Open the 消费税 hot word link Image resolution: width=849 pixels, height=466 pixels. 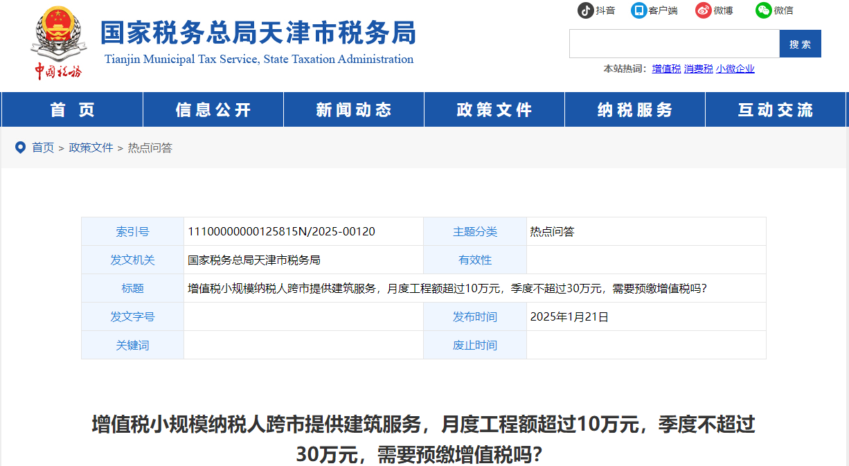698,69
